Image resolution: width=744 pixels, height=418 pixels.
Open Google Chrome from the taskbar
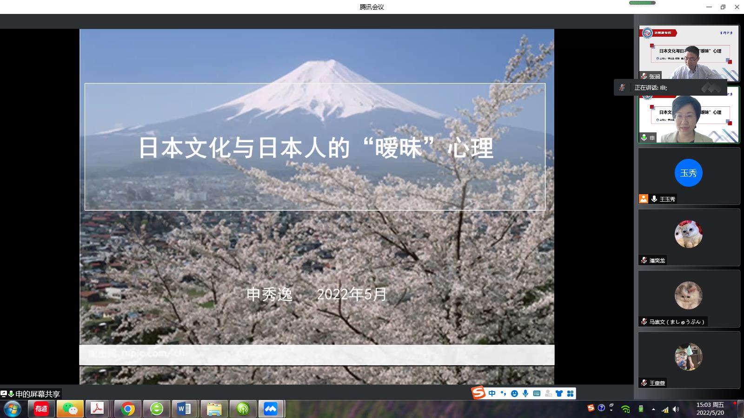point(128,409)
